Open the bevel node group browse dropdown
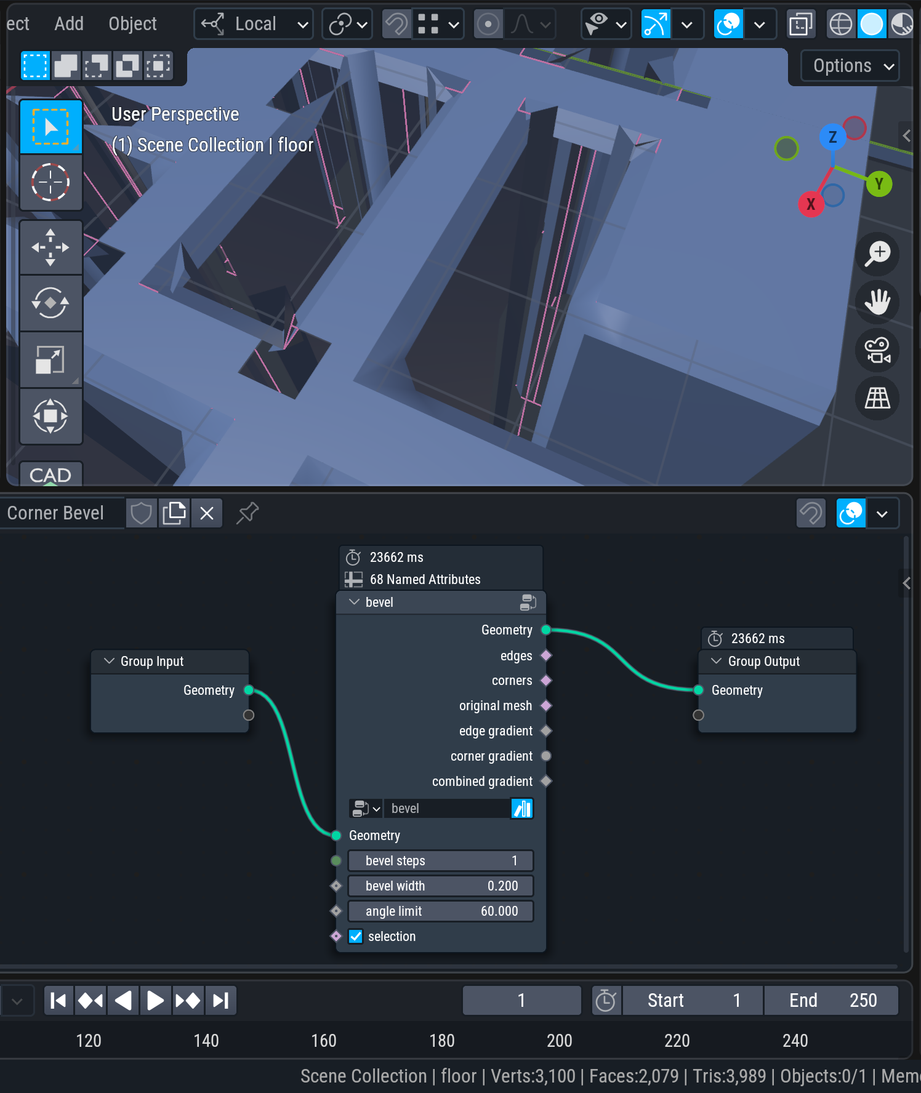Image resolution: width=921 pixels, height=1093 pixels. click(366, 808)
